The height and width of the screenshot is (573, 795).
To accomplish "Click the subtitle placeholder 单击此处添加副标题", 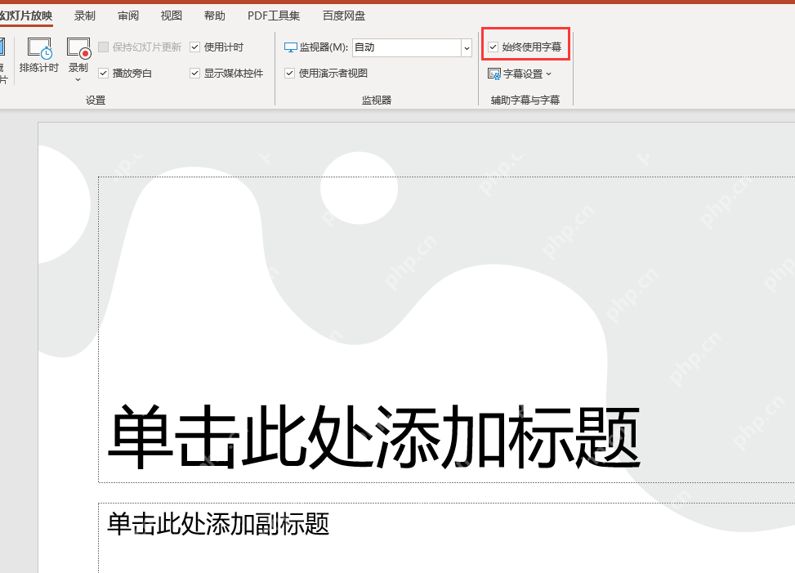I will (x=218, y=524).
